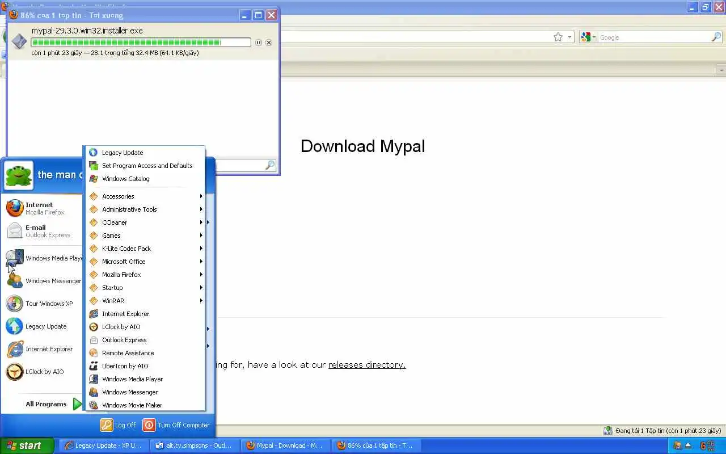The height and width of the screenshot is (454, 726).
Task: Open the location bar history dropdown arrow
Action: (569, 37)
